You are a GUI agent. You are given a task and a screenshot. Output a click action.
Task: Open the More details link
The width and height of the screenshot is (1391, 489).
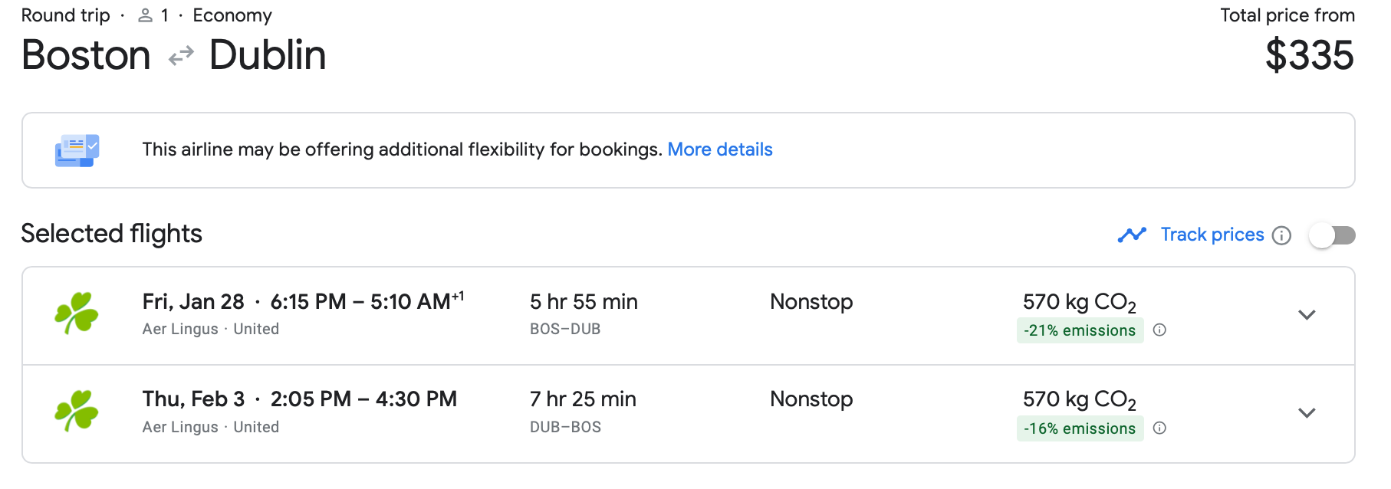[719, 149]
